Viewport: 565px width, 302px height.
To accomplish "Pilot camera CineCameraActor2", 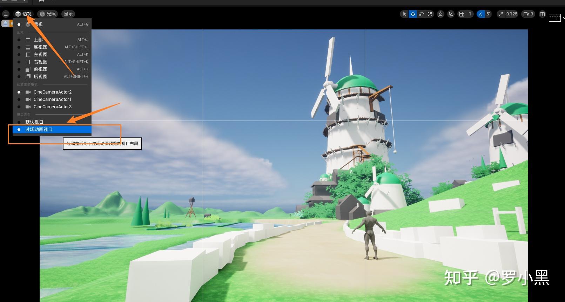I will point(52,92).
